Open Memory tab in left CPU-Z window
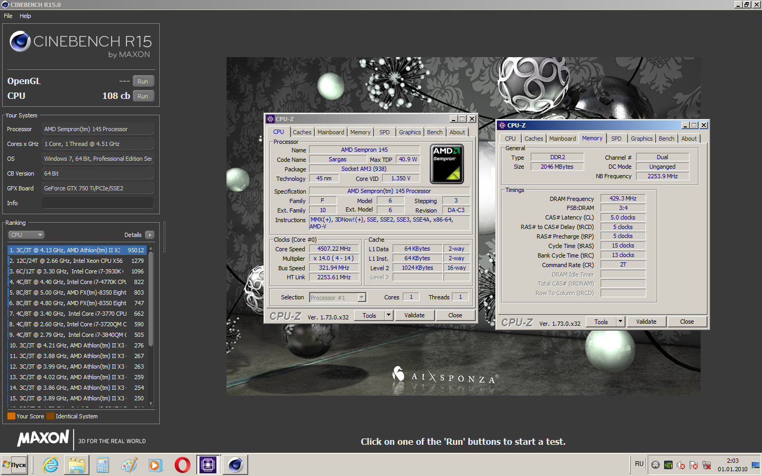Viewport: 762px width, 476px height. pos(360,132)
